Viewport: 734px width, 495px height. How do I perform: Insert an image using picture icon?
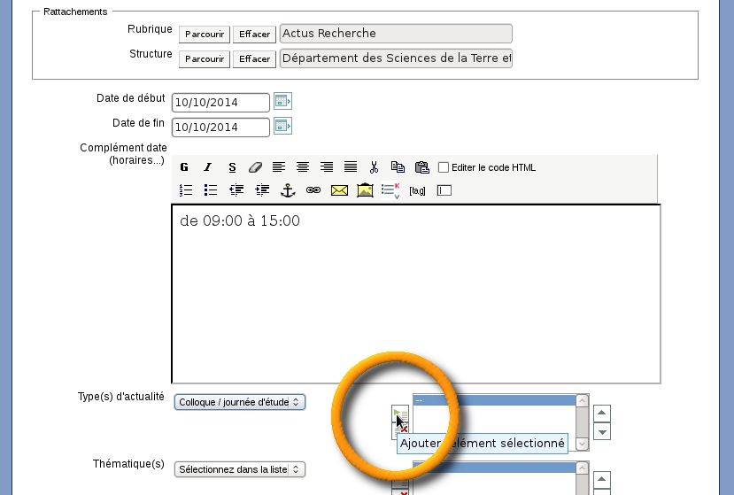pyautogui.click(x=365, y=190)
